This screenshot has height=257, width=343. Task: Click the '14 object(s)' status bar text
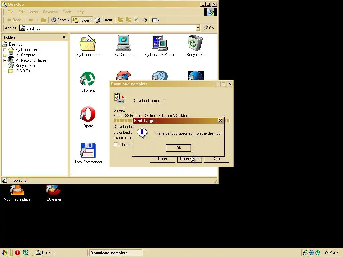tap(18, 180)
